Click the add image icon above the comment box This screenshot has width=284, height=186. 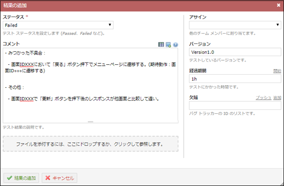[x=168, y=45]
